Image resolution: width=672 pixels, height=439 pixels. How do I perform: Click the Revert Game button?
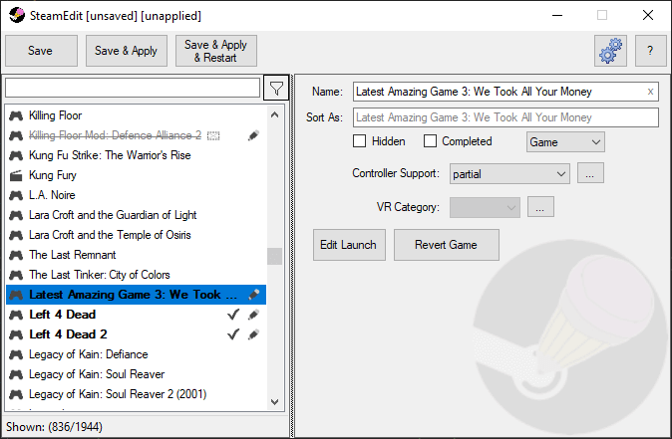click(x=446, y=245)
